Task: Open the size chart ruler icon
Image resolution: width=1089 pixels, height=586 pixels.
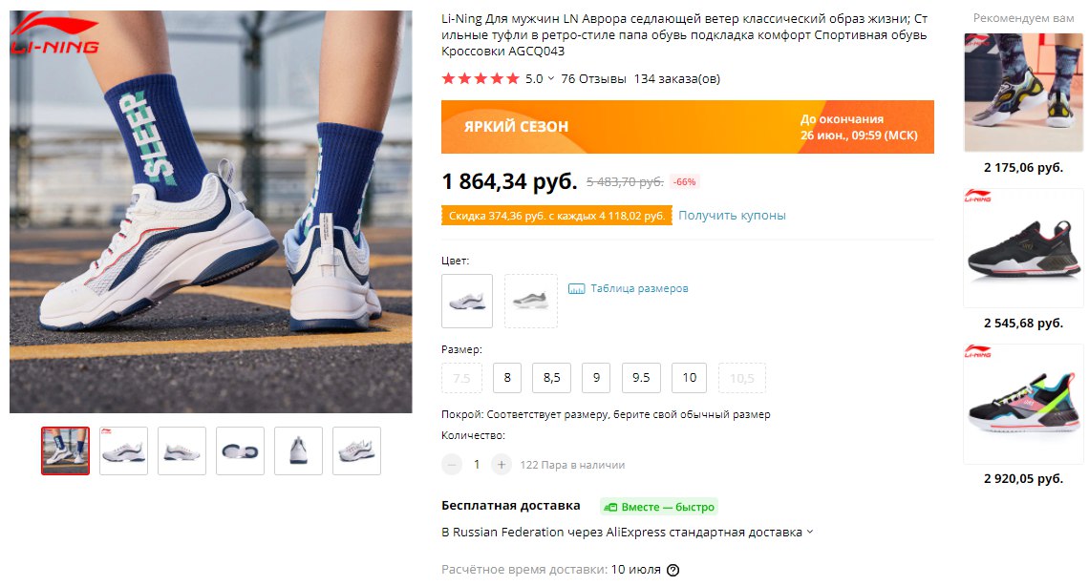Action: 576,288
